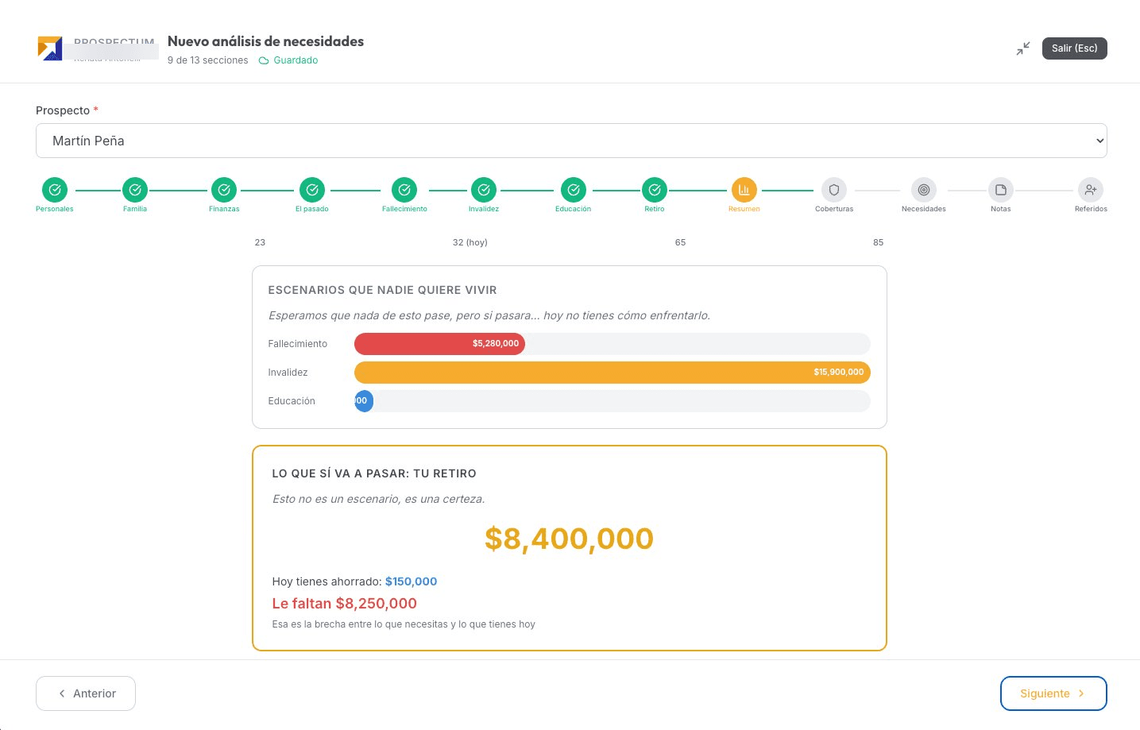Select the Retiro step
The height and width of the screenshot is (730, 1140).
pos(655,190)
